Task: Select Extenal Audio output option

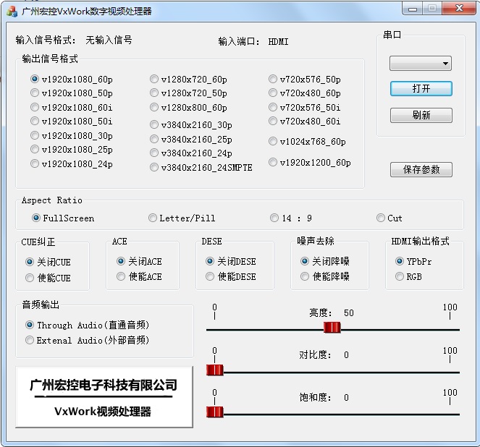Action: [x=30, y=340]
